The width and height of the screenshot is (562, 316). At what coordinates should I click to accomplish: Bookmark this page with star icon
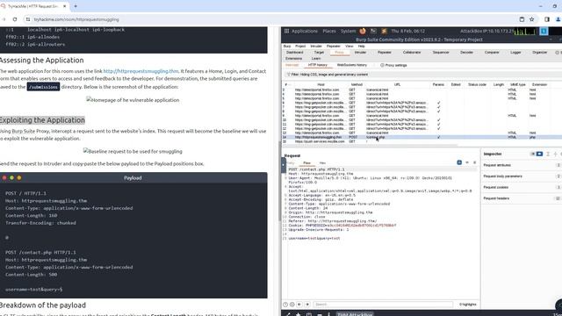point(532,19)
